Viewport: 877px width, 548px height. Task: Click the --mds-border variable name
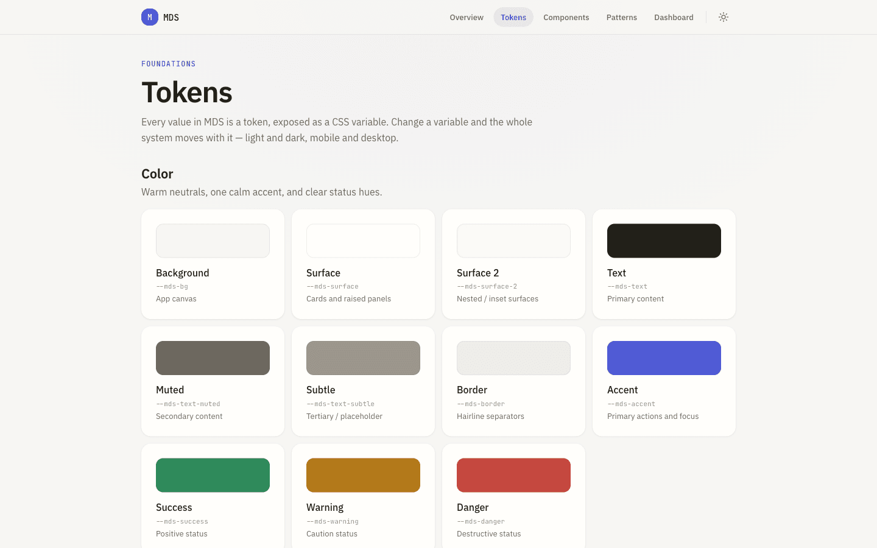[481, 404]
